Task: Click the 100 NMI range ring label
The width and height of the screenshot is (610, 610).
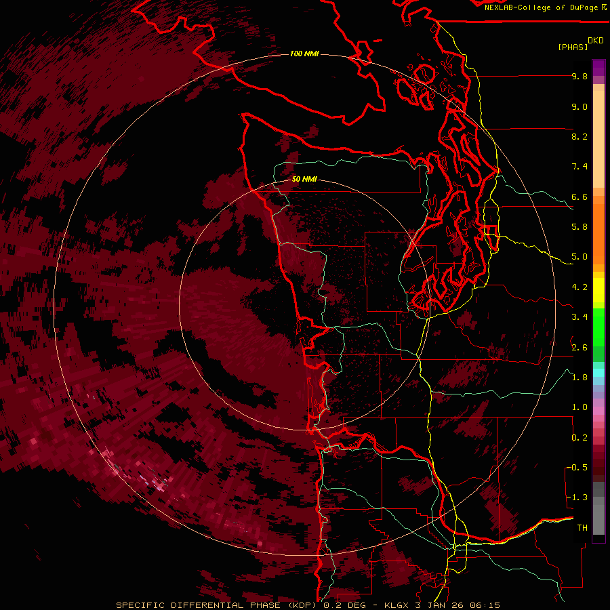Action: tap(304, 54)
